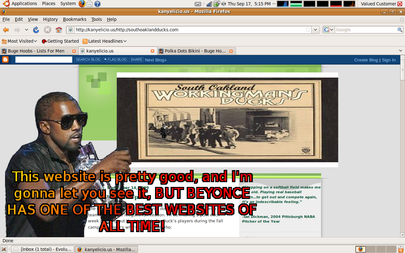The height and width of the screenshot is (253, 405).
Task: Open the Most Visited bookmarks dropdown
Action: (x=20, y=41)
